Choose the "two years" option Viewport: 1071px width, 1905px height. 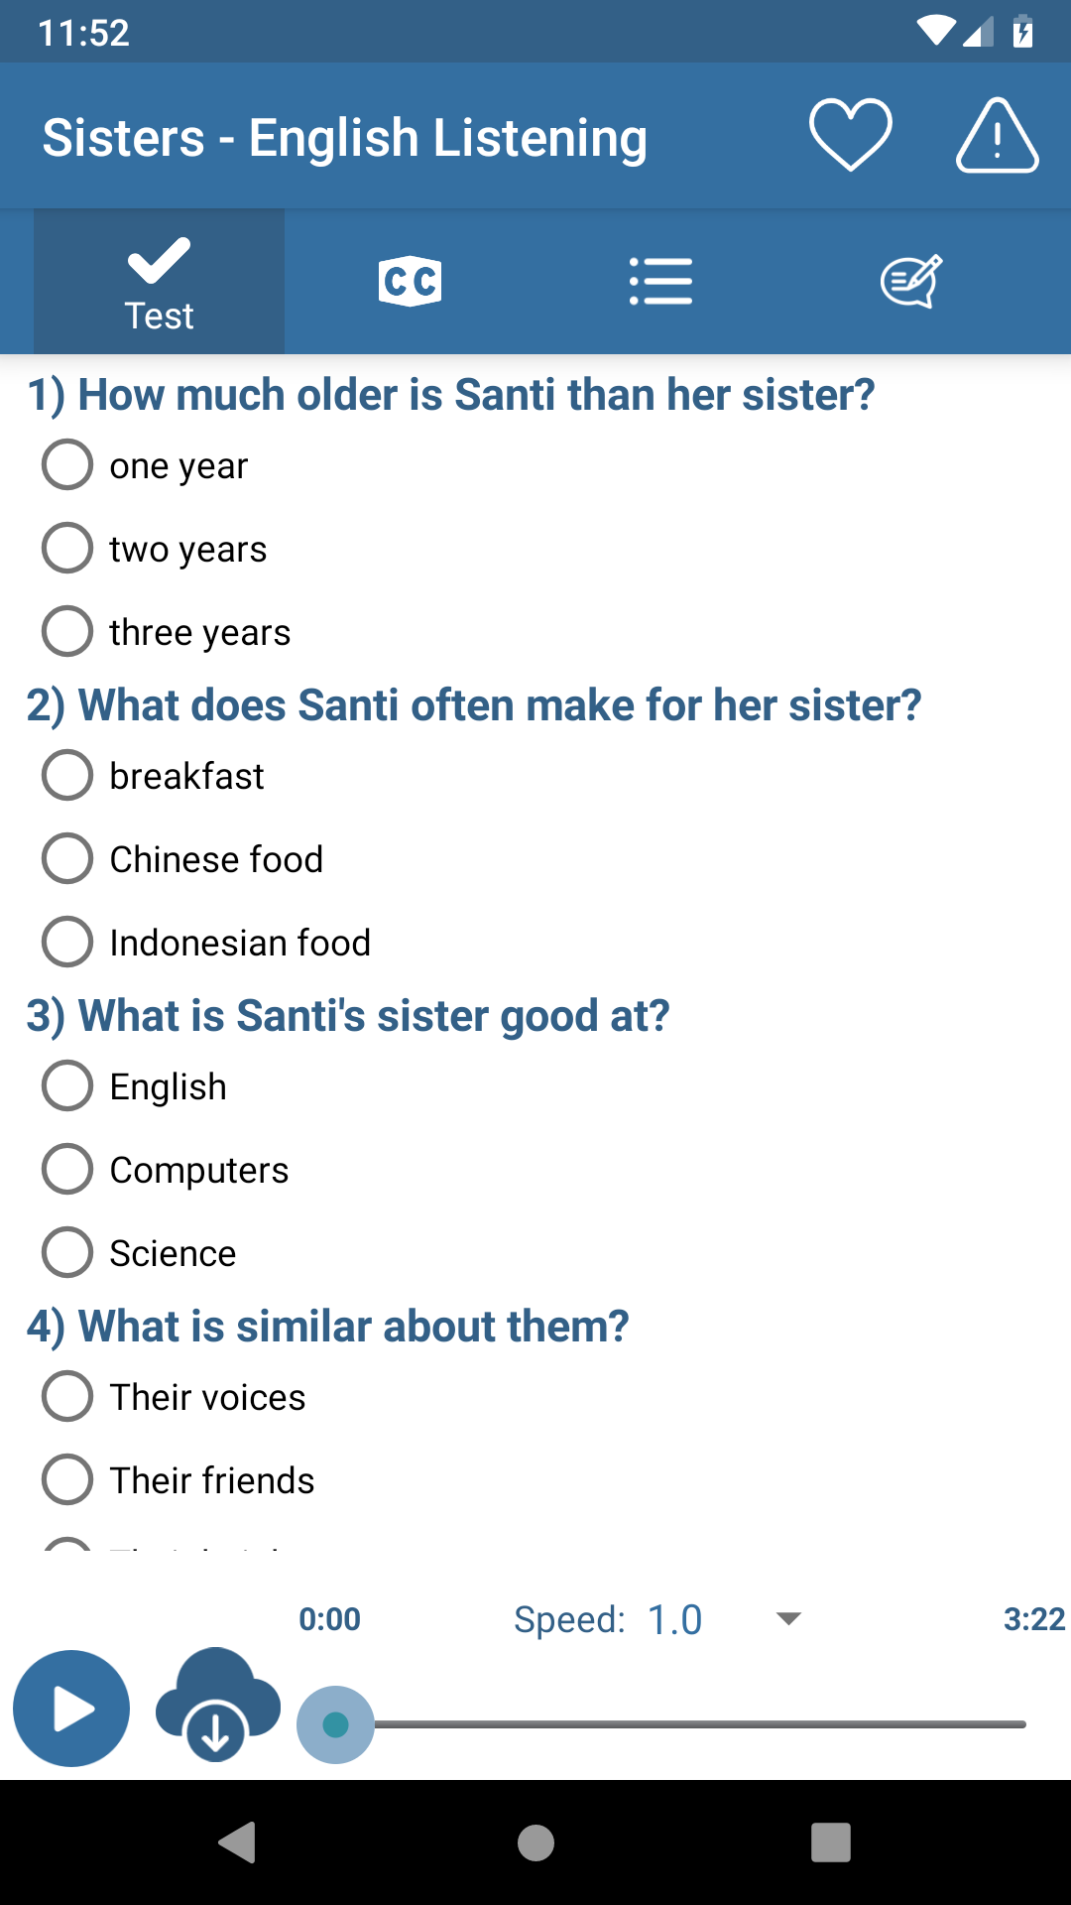click(67, 548)
